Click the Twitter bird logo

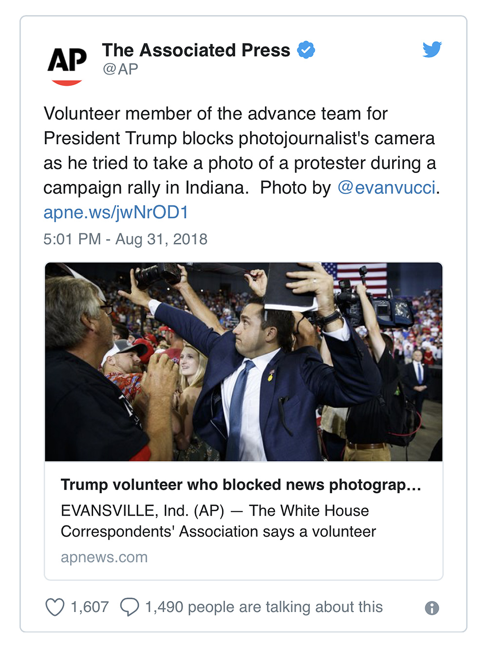point(431,49)
